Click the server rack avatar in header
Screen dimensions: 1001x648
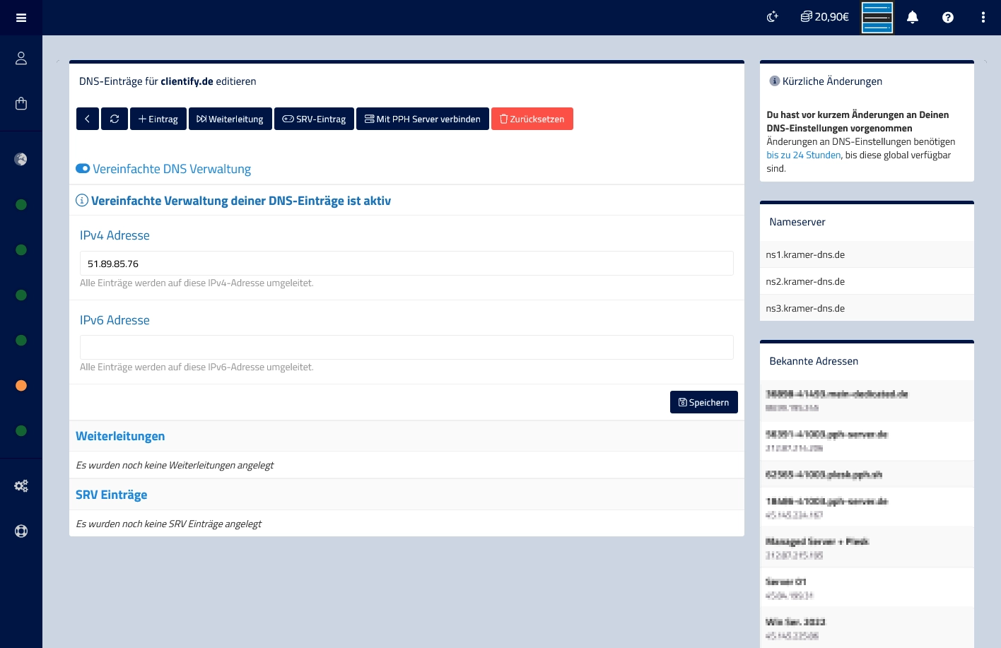click(877, 18)
